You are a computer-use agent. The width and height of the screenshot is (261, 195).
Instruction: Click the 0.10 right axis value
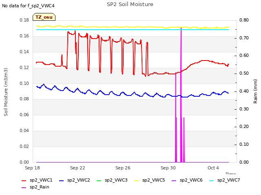click(x=244, y=145)
